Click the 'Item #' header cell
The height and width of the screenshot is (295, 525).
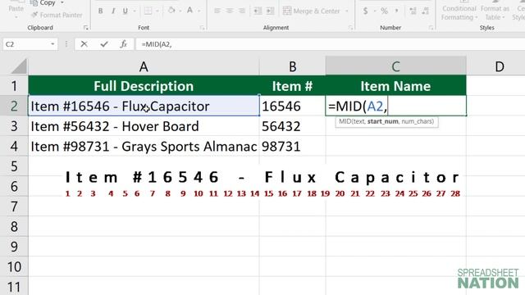click(292, 85)
